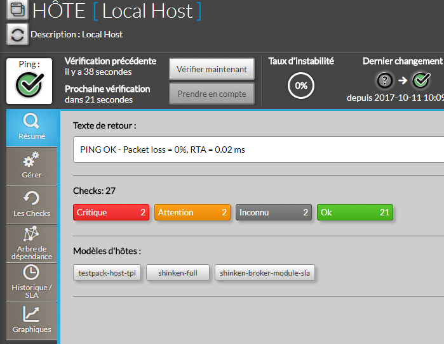The width and height of the screenshot is (444, 344).
Task: Open the shinken-broker-module-sla template
Action: (265, 273)
